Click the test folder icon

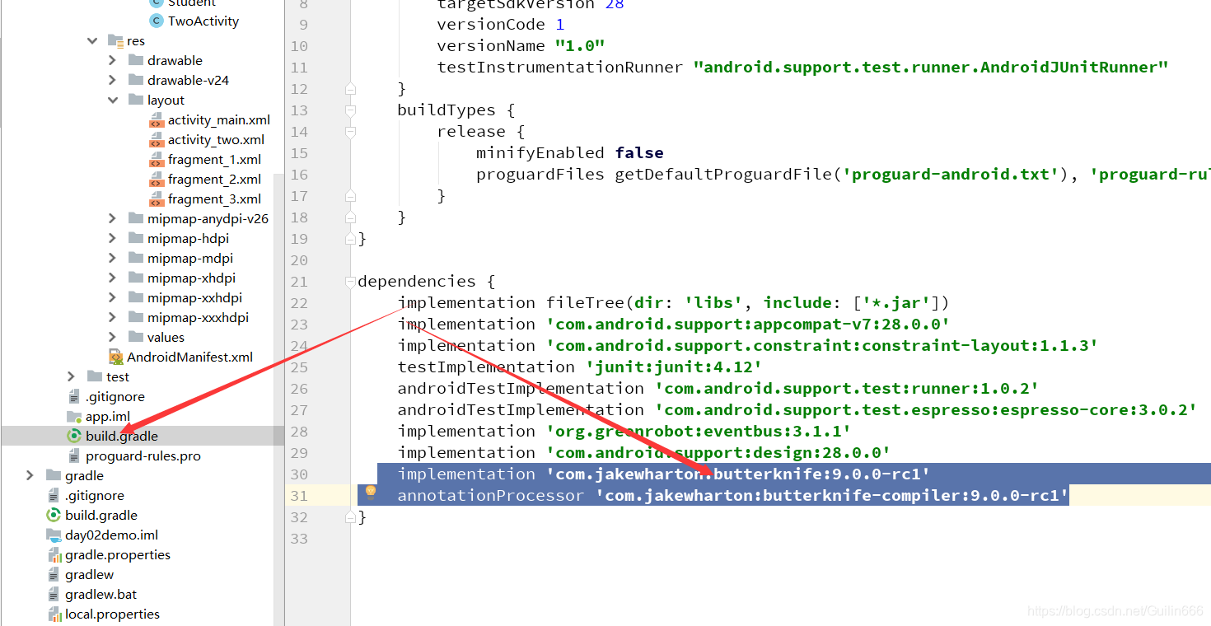[x=95, y=377]
